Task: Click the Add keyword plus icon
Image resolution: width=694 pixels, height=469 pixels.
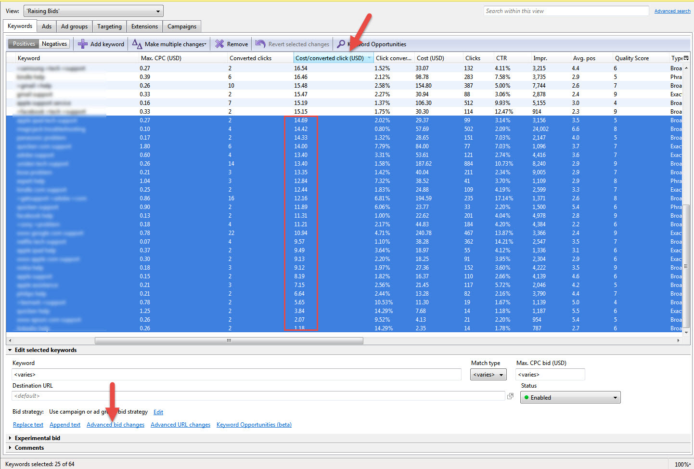Action: pyautogui.click(x=83, y=44)
